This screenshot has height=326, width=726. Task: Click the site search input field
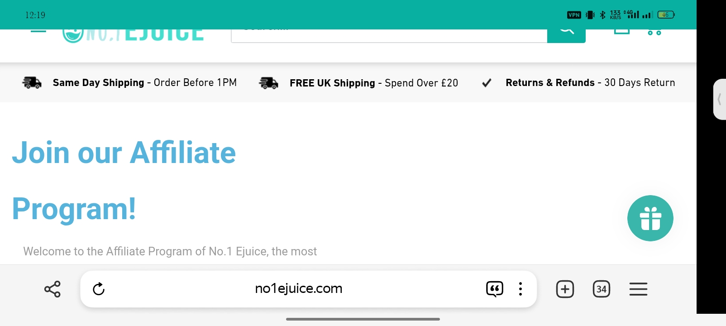pos(389,36)
